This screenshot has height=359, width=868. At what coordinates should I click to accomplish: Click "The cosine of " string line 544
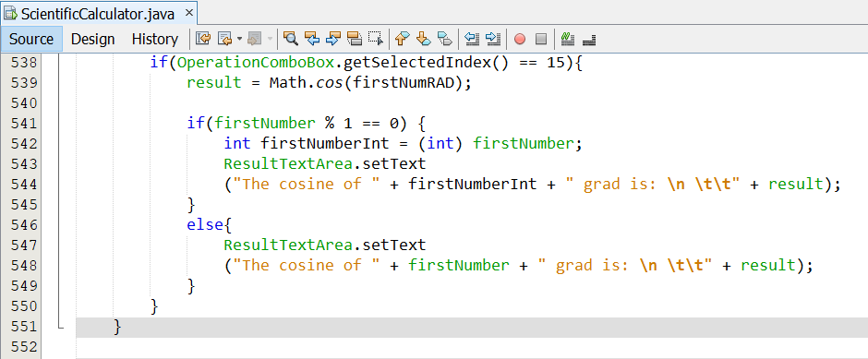pos(307,185)
